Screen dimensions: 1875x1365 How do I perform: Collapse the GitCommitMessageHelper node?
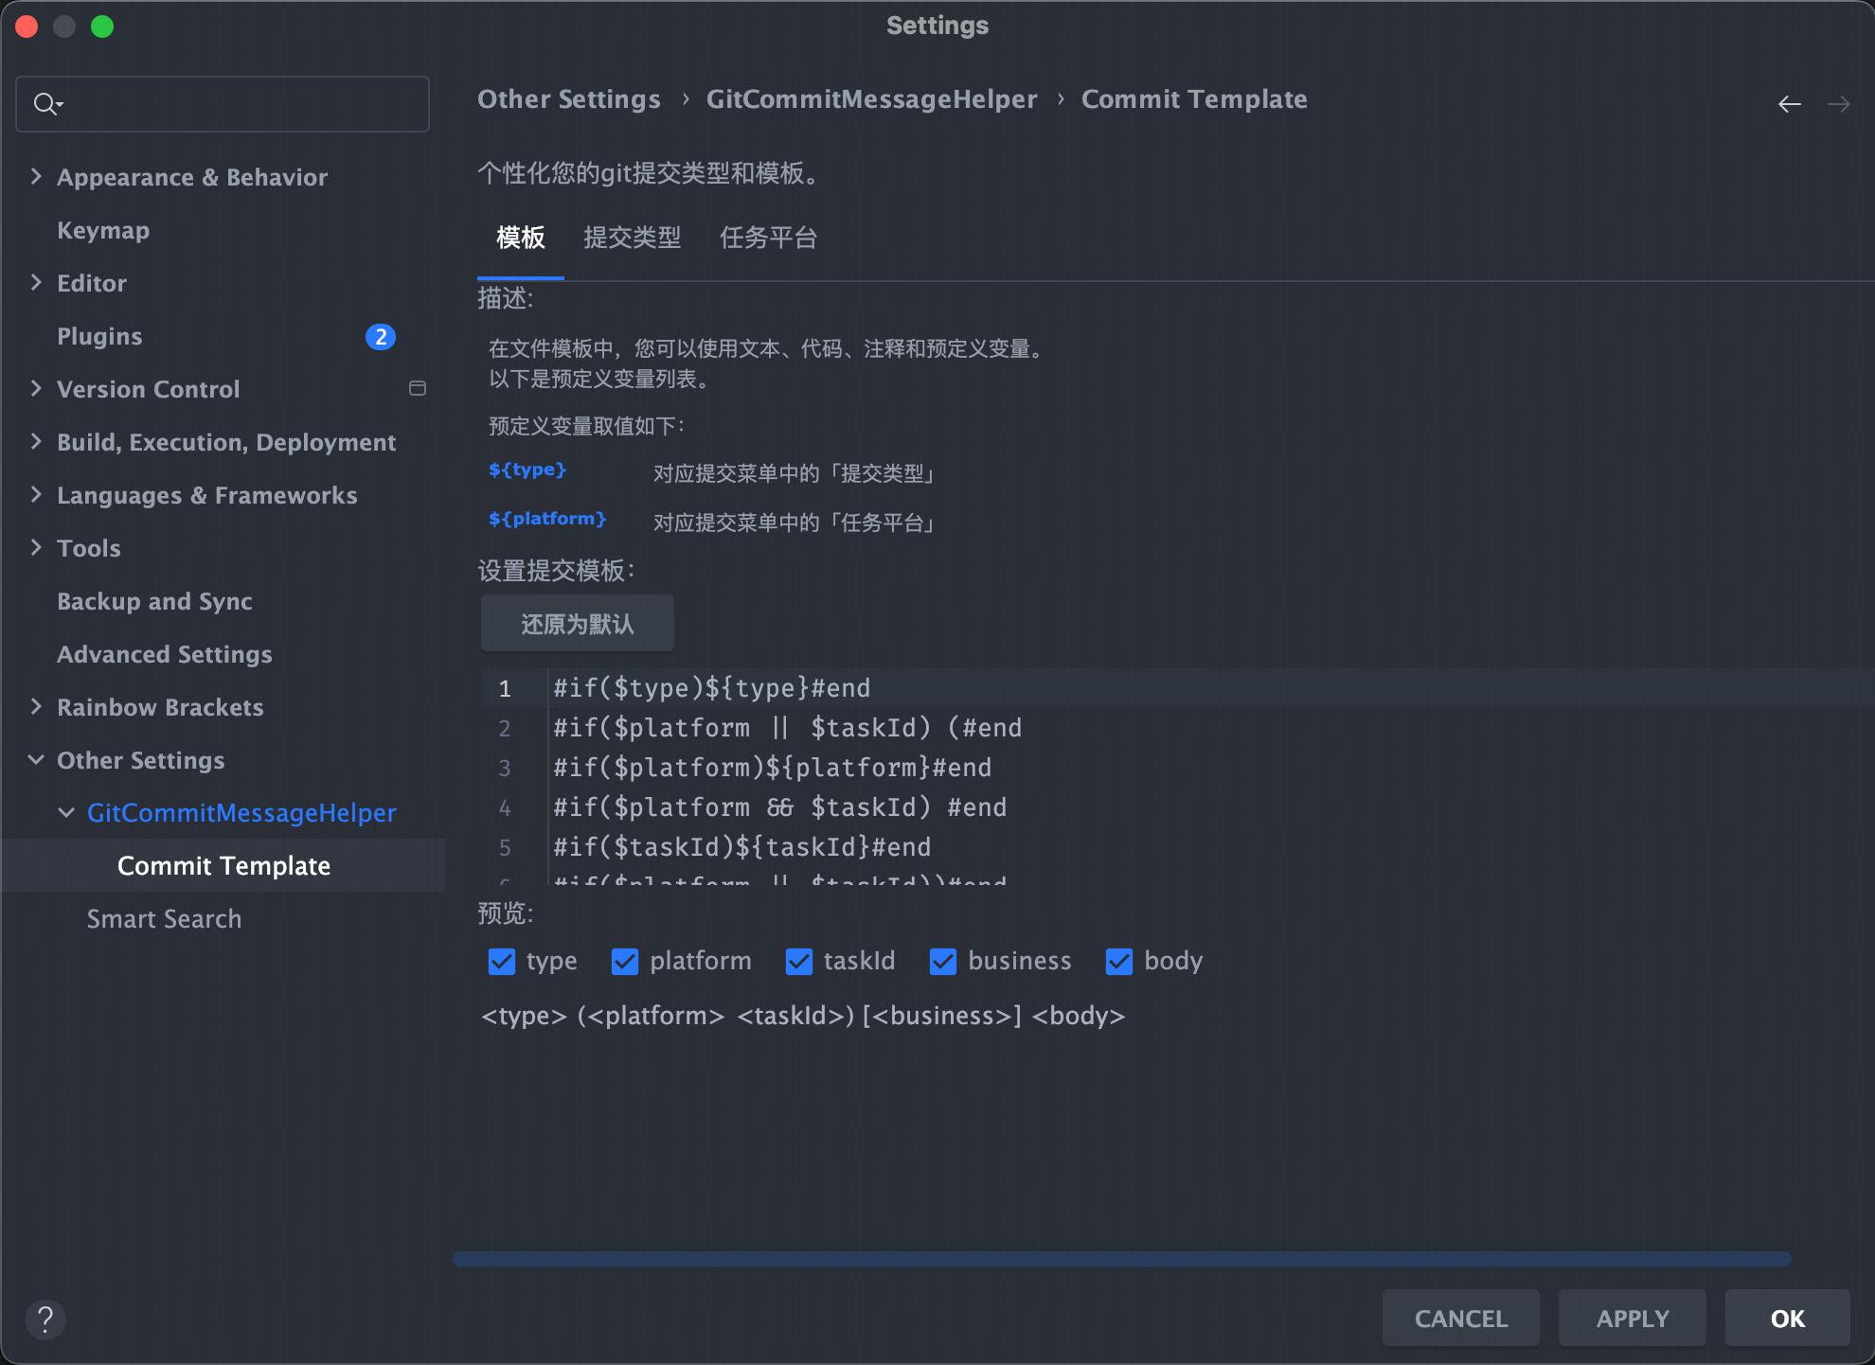point(66,813)
